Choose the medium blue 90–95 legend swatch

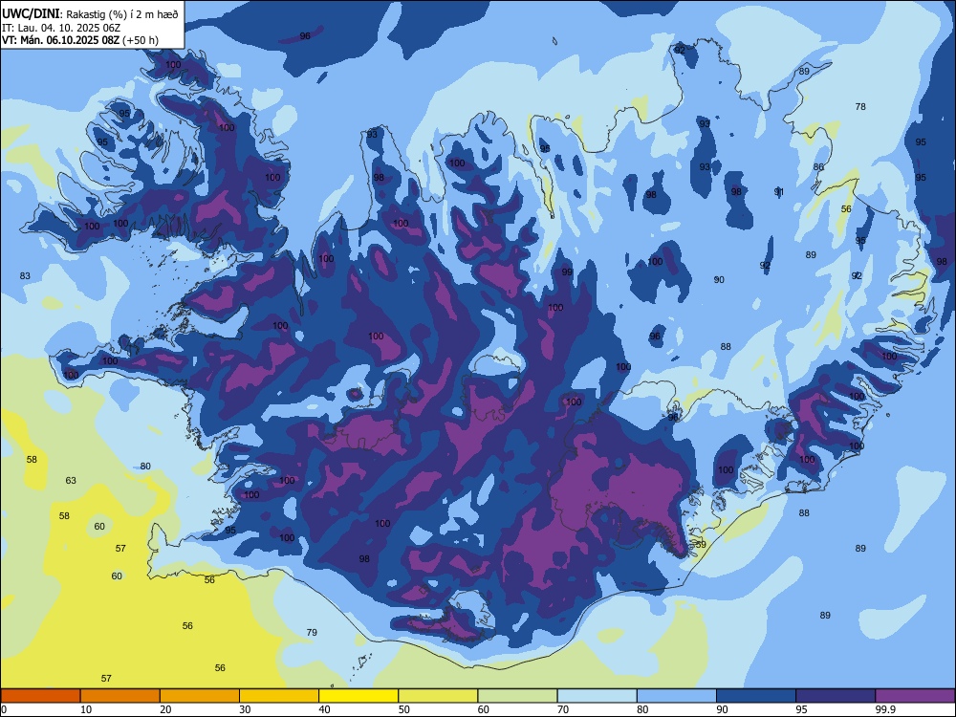pos(756,696)
